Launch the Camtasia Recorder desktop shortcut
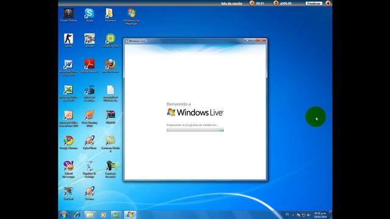The height and width of the screenshot is (219, 390). 110,169
